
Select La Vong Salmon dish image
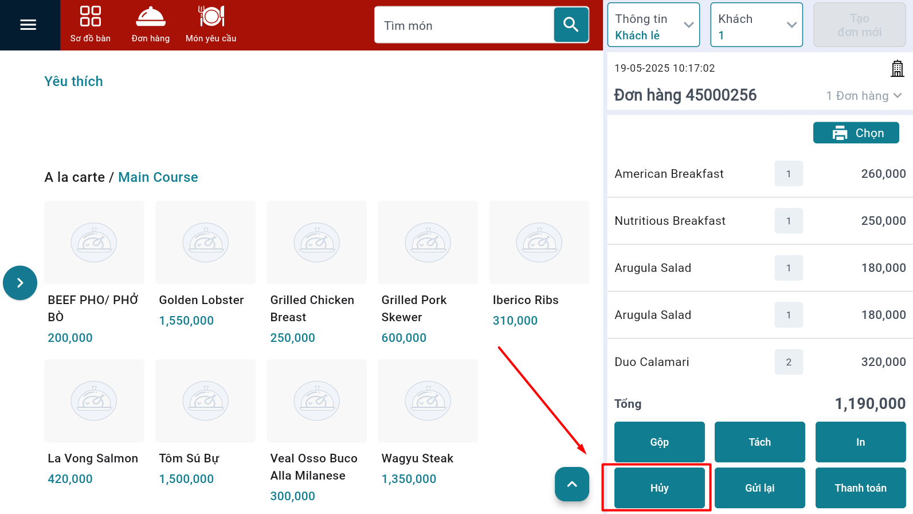94,400
